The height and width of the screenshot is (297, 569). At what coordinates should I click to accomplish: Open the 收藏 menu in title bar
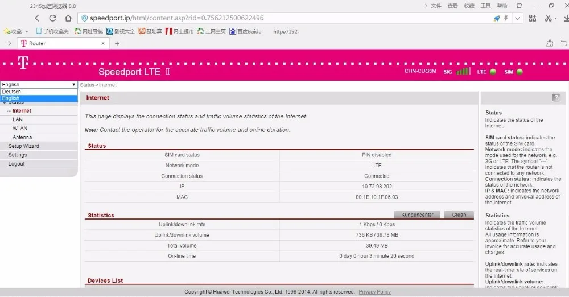coord(469,6)
